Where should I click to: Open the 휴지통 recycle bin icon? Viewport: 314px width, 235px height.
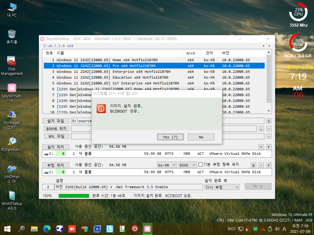[x=12, y=37]
